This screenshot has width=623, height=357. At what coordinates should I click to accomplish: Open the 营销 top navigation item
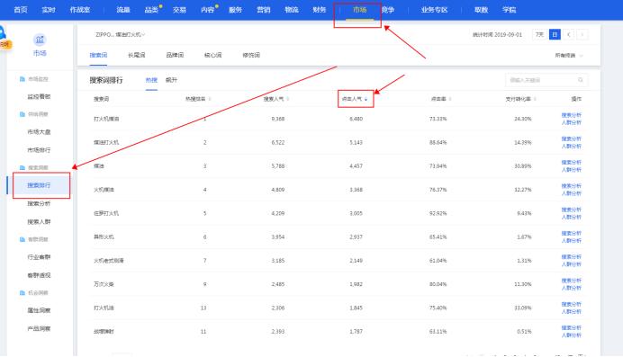[x=264, y=10]
